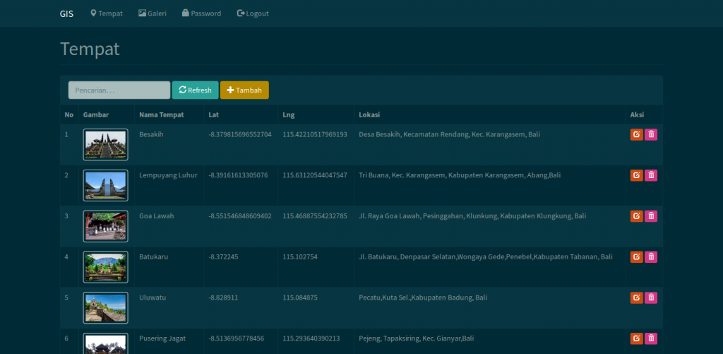The width and height of the screenshot is (723, 354).
Task: Open the Pusering Jagat thumbnail image
Action: click(x=106, y=343)
